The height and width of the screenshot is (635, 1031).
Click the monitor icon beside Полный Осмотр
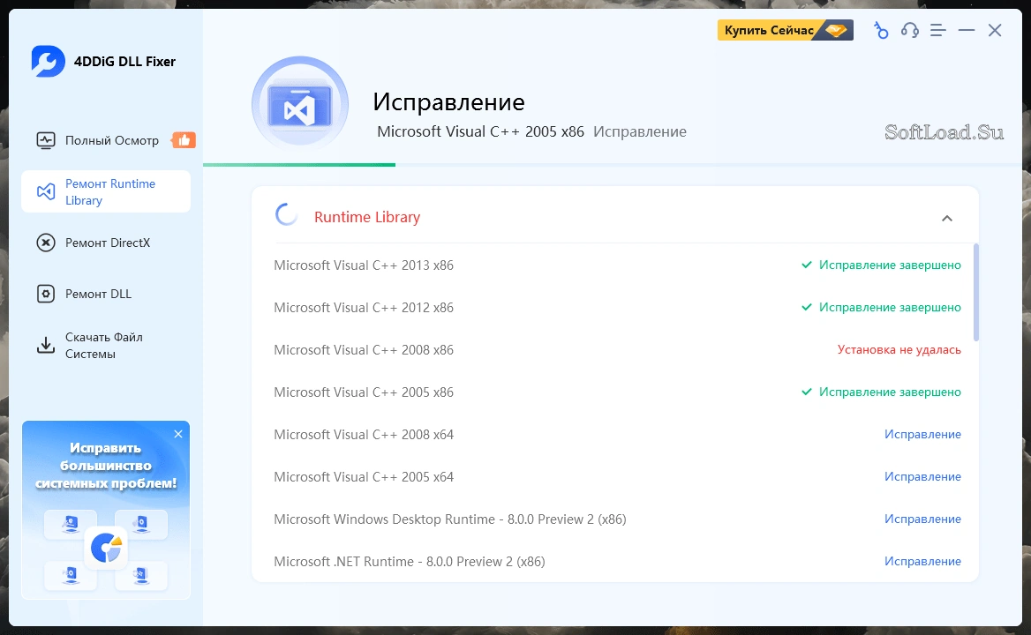pyautogui.click(x=45, y=140)
